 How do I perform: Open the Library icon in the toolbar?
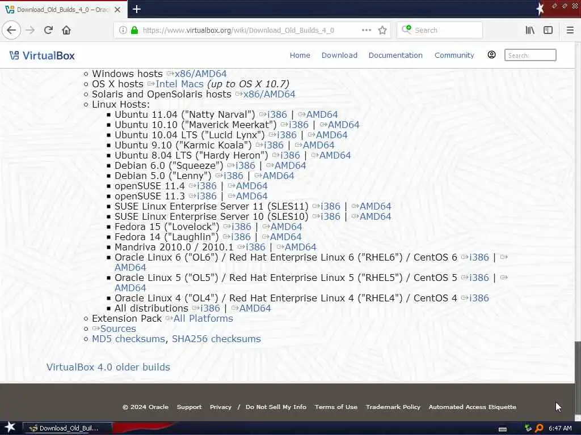530,30
